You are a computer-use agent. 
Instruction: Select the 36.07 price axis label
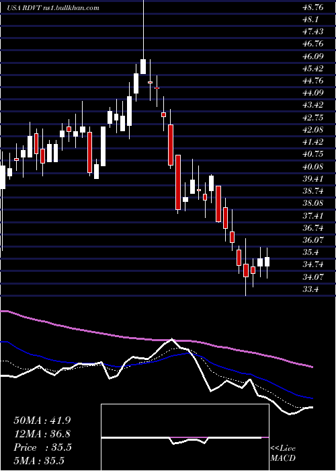point(312,240)
